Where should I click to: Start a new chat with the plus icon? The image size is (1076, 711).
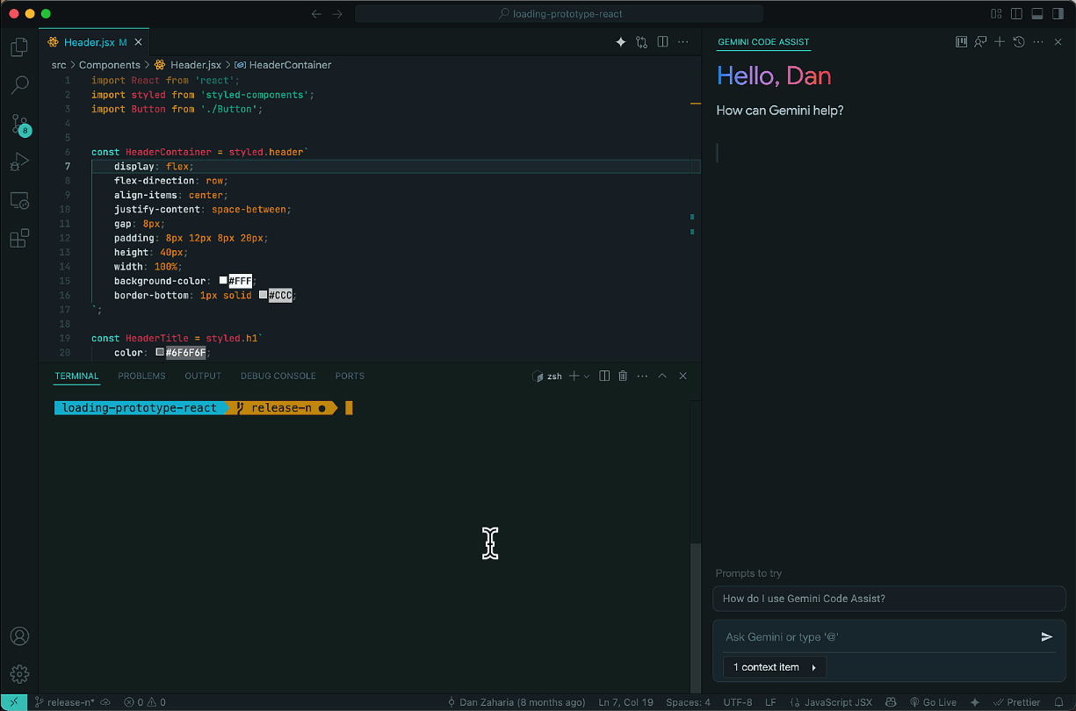pyautogui.click(x=999, y=41)
